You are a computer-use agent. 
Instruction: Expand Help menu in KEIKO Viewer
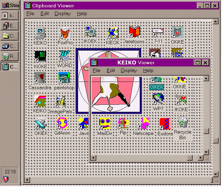click(x=148, y=70)
